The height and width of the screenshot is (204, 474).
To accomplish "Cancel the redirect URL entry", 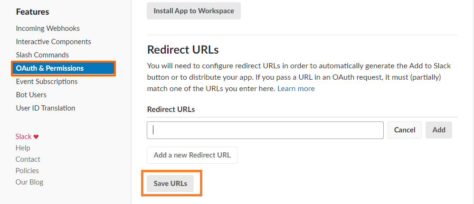I will [405, 130].
